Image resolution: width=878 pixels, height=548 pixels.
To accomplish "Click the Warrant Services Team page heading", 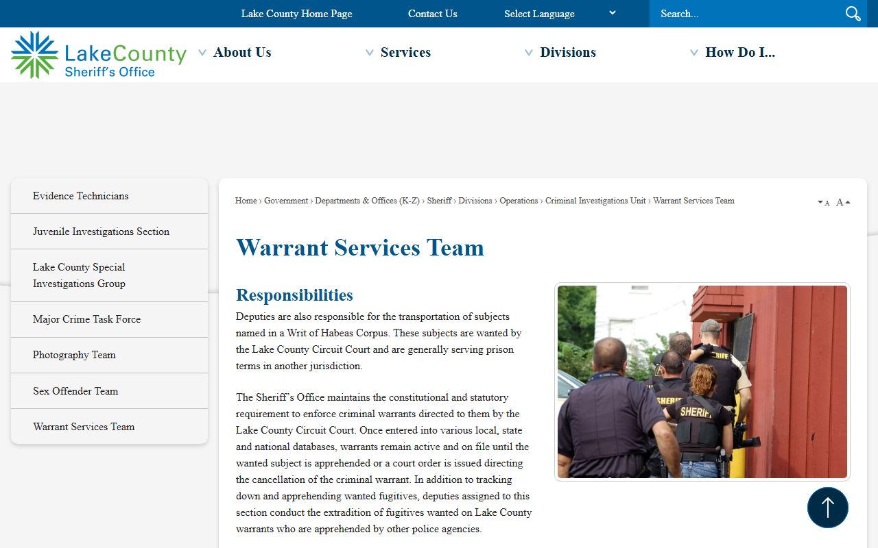I will pyautogui.click(x=360, y=247).
